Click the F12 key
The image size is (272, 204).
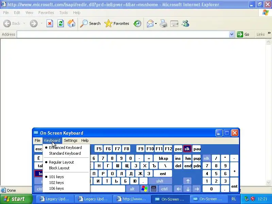click(168, 149)
